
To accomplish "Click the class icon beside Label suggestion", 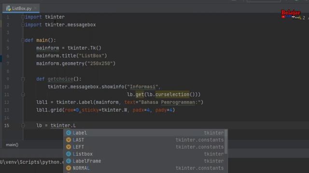I will point(69,133).
